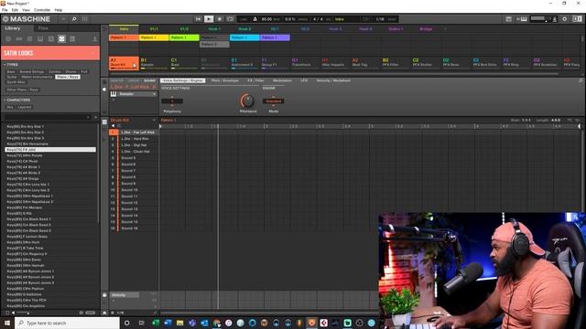This screenshot has height=329, width=586.
Task: Select Keys[74] C# Plush in results list
Action: click(50, 161)
